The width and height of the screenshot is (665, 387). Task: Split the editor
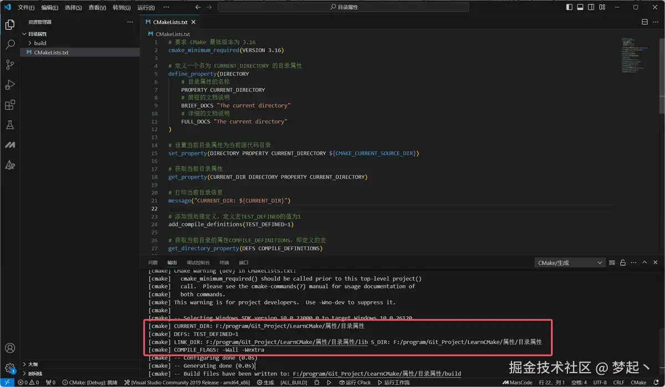coord(644,22)
